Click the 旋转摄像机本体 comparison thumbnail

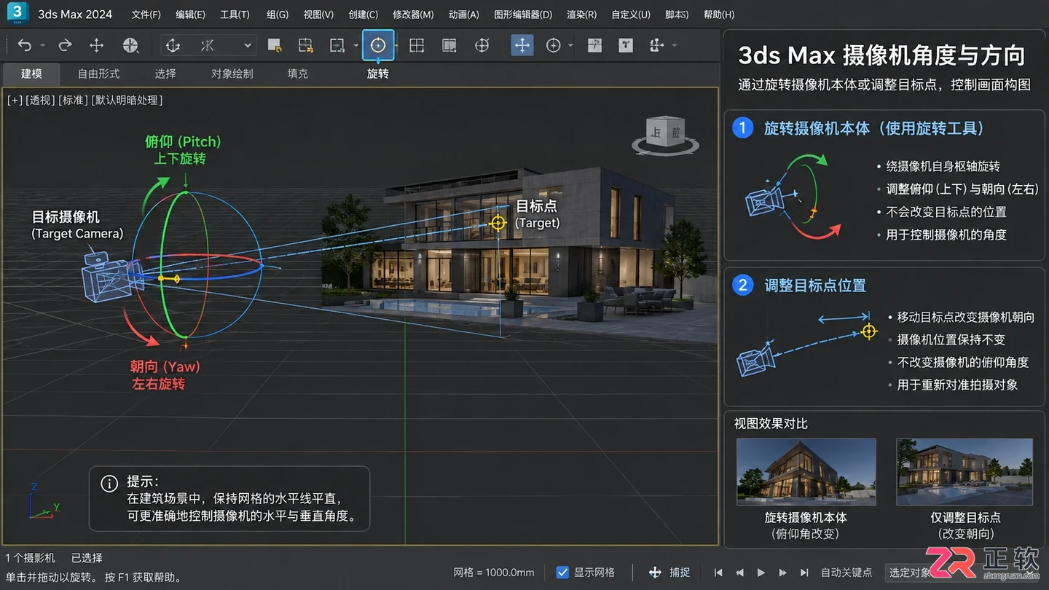806,472
